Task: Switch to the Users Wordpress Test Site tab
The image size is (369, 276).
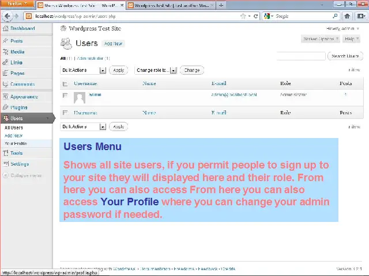Action: pos(80,5)
